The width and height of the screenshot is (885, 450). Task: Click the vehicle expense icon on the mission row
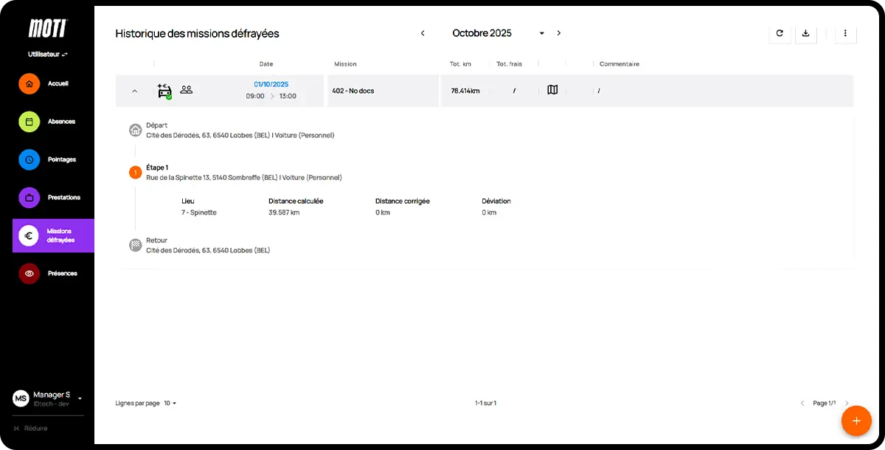[162, 89]
